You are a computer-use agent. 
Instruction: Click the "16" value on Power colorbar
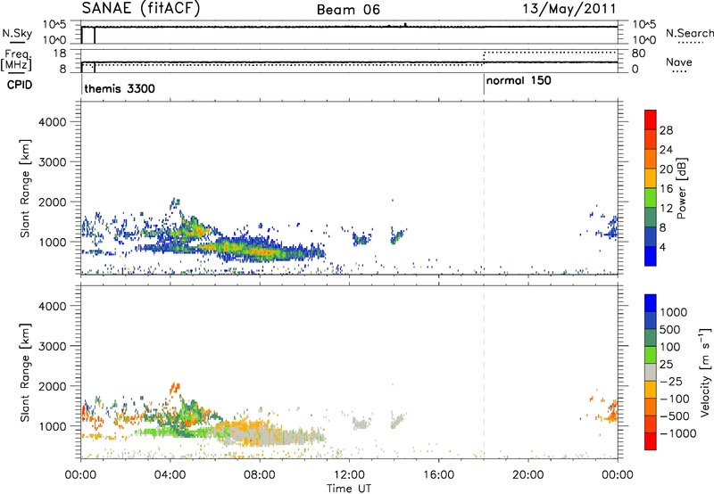click(x=666, y=189)
